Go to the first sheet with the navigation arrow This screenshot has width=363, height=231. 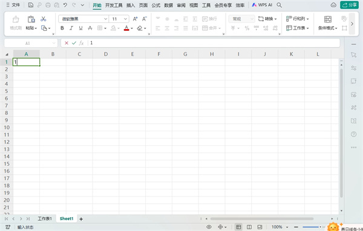click(x=6, y=219)
